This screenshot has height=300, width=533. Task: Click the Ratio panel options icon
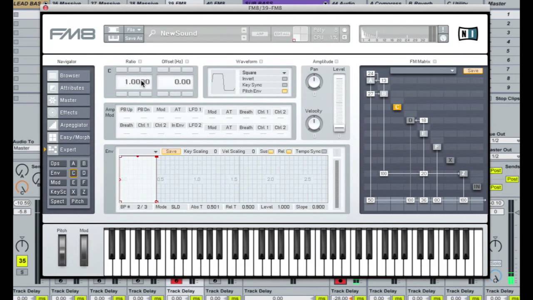pos(140,62)
